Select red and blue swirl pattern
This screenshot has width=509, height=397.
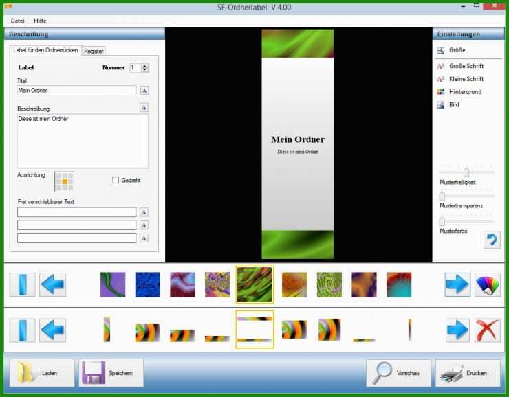182,284
